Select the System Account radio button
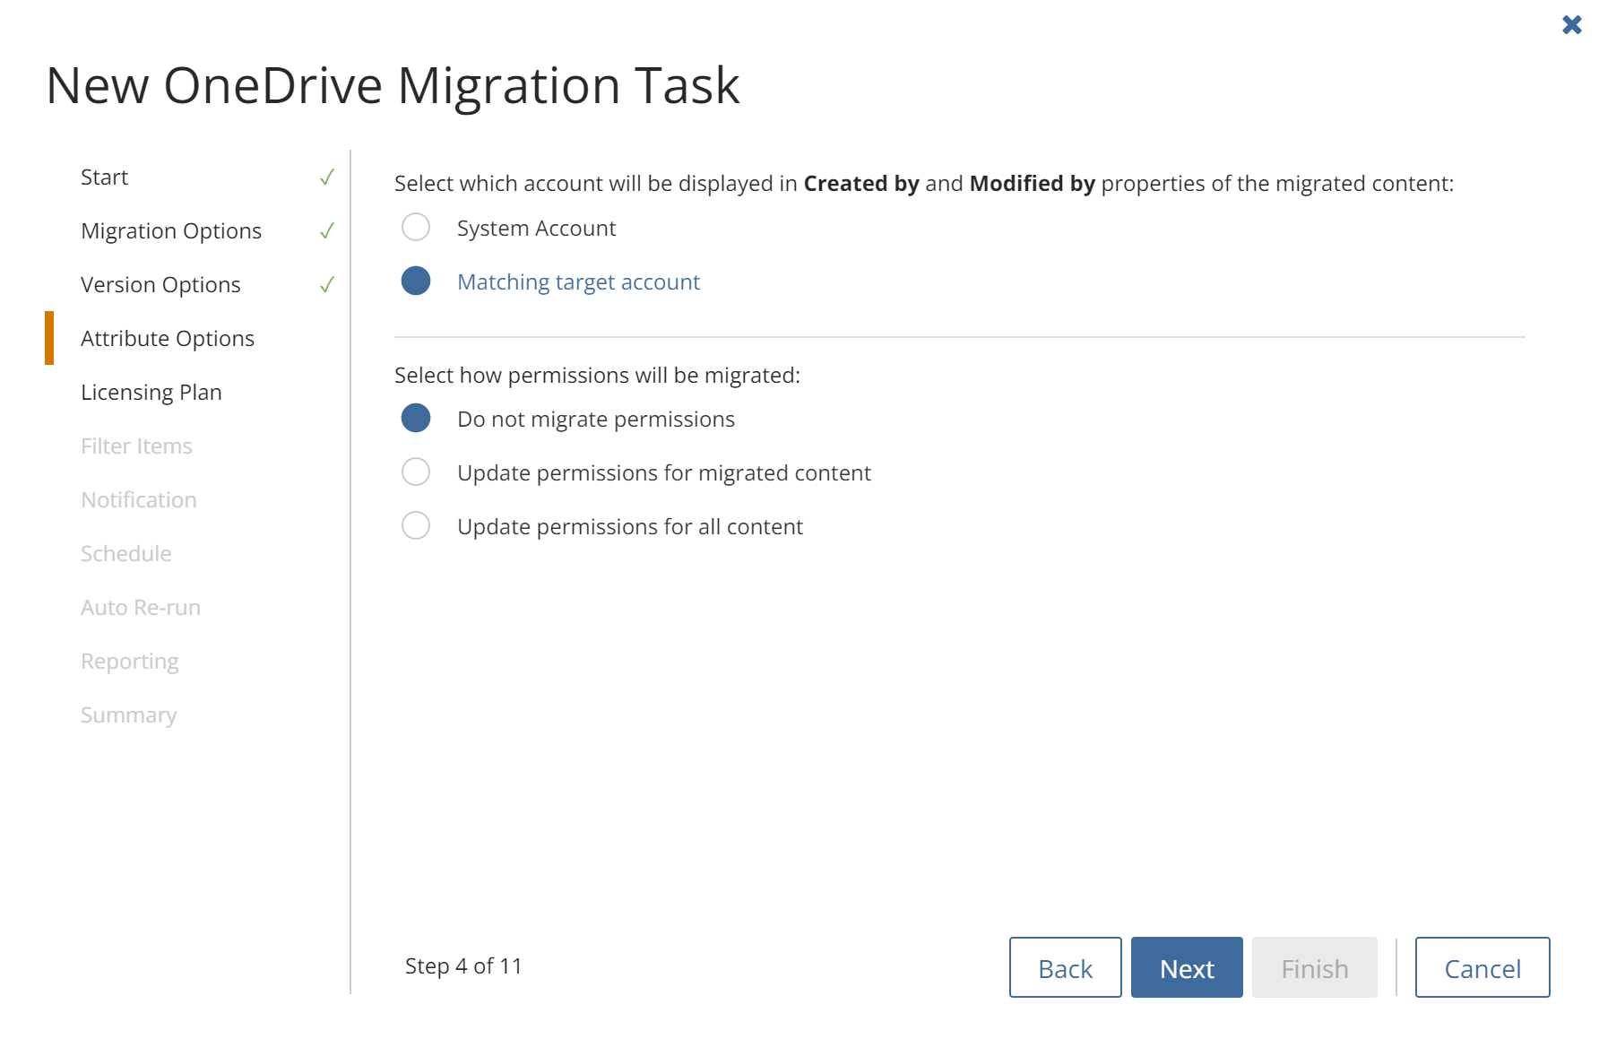The image size is (1599, 1039). pos(416,227)
